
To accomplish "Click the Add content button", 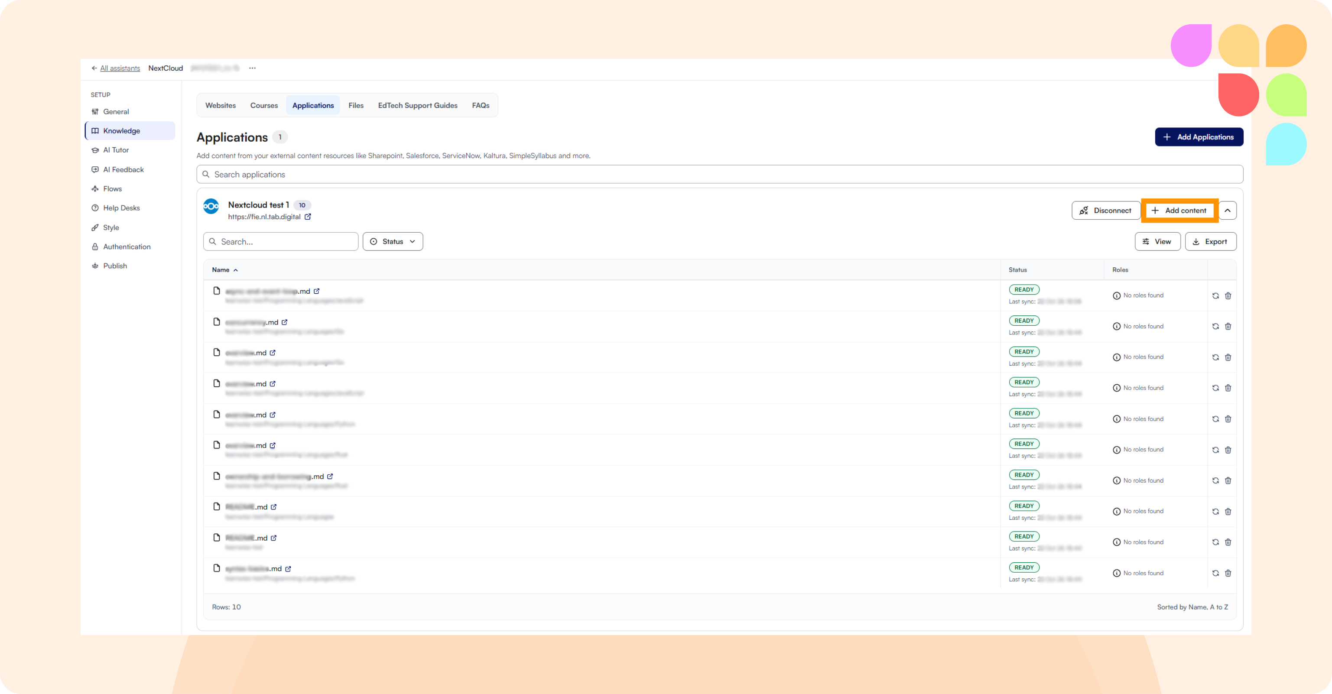I will click(1179, 211).
